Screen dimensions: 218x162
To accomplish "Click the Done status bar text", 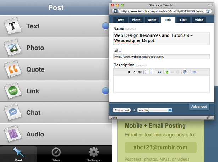I will click(x=114, y=118).
